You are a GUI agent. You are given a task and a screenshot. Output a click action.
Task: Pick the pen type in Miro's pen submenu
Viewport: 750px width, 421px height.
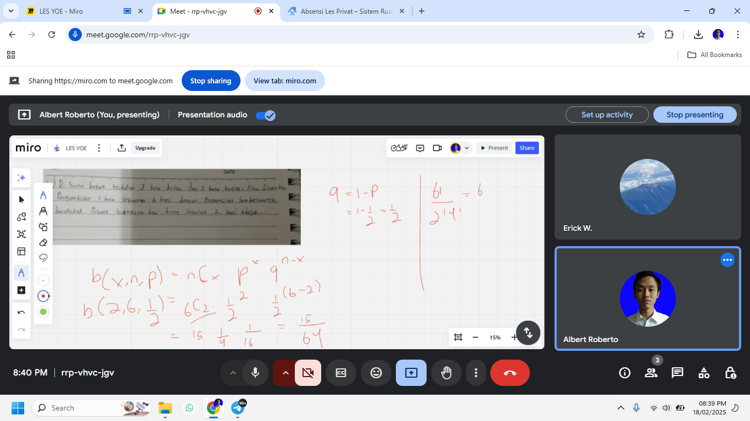click(43, 195)
